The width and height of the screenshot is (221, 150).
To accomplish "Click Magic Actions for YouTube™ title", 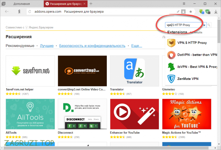I will (x=181, y=133).
